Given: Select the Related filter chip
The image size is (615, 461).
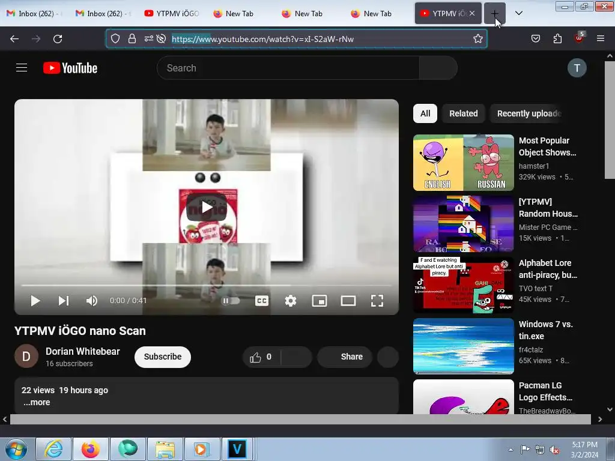Looking at the screenshot, I should [x=463, y=113].
